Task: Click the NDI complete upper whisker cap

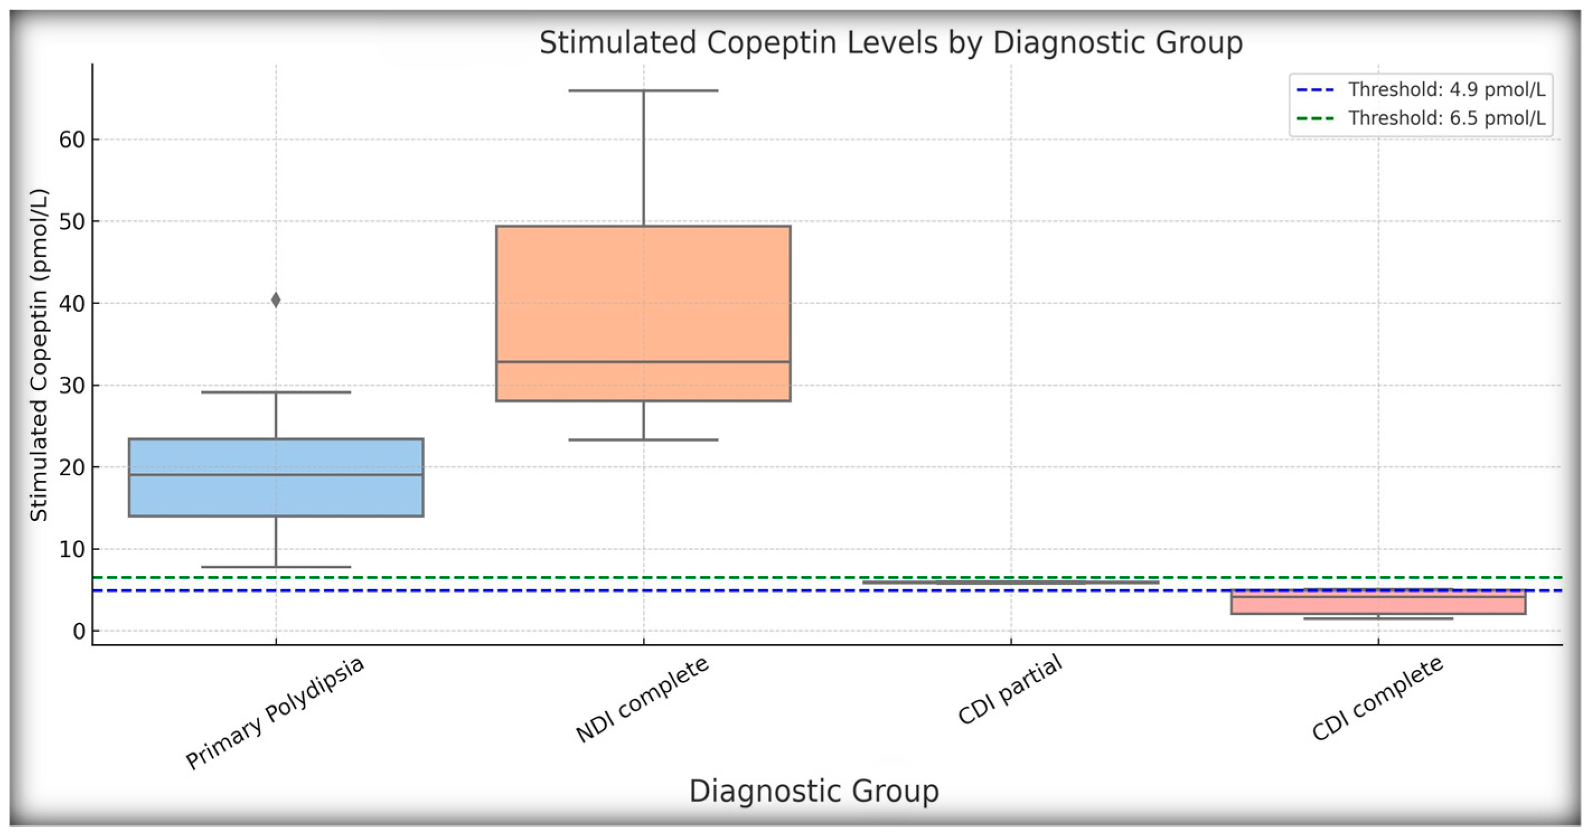Action: (x=643, y=91)
